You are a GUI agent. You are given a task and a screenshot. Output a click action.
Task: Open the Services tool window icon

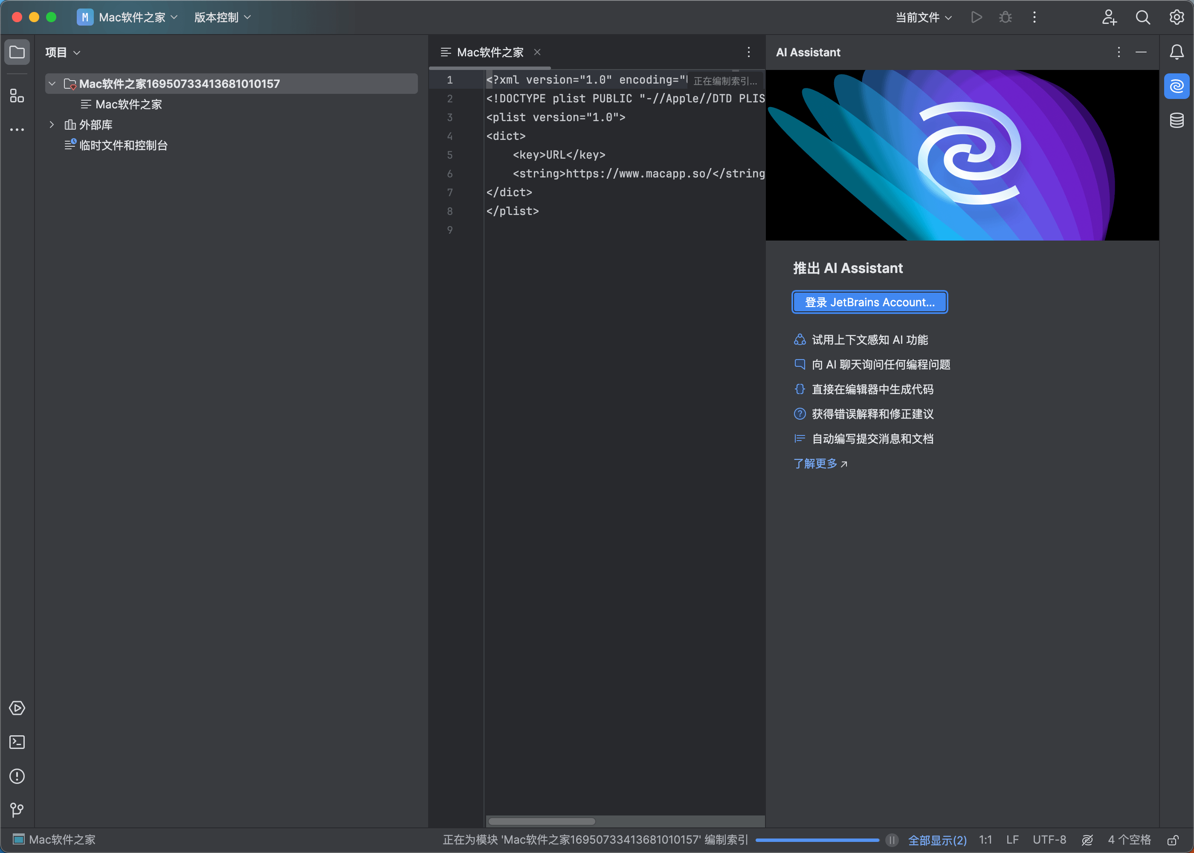[x=17, y=708]
